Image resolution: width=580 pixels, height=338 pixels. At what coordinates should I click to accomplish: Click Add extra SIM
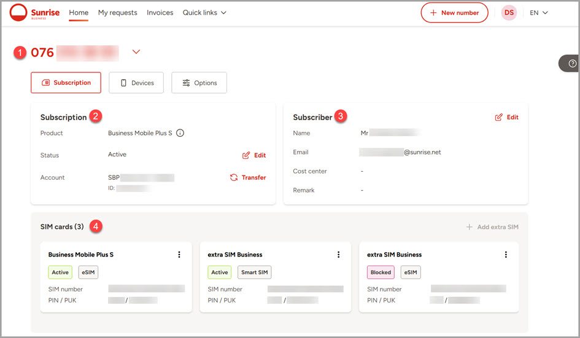click(492, 227)
